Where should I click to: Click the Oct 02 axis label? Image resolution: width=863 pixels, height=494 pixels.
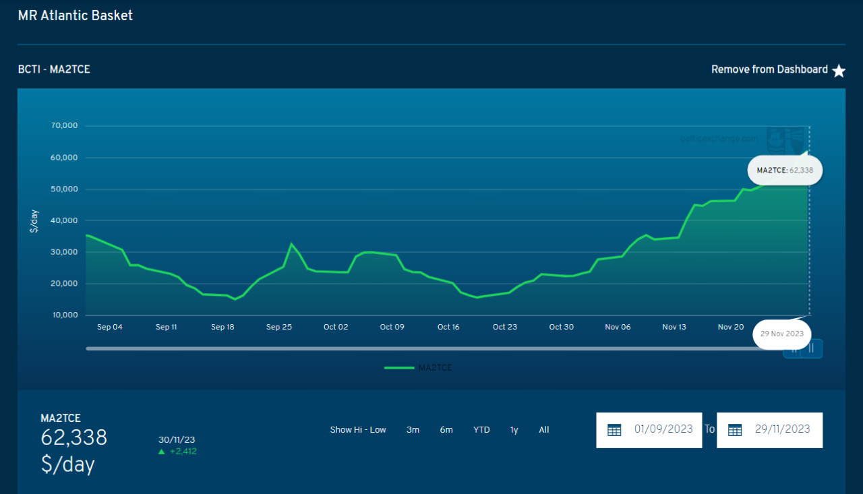(x=336, y=327)
